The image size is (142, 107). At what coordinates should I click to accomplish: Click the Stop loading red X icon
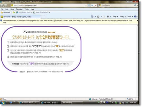click(x=96, y=5)
